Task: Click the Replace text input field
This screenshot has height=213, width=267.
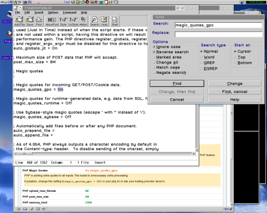Action: [219, 34]
